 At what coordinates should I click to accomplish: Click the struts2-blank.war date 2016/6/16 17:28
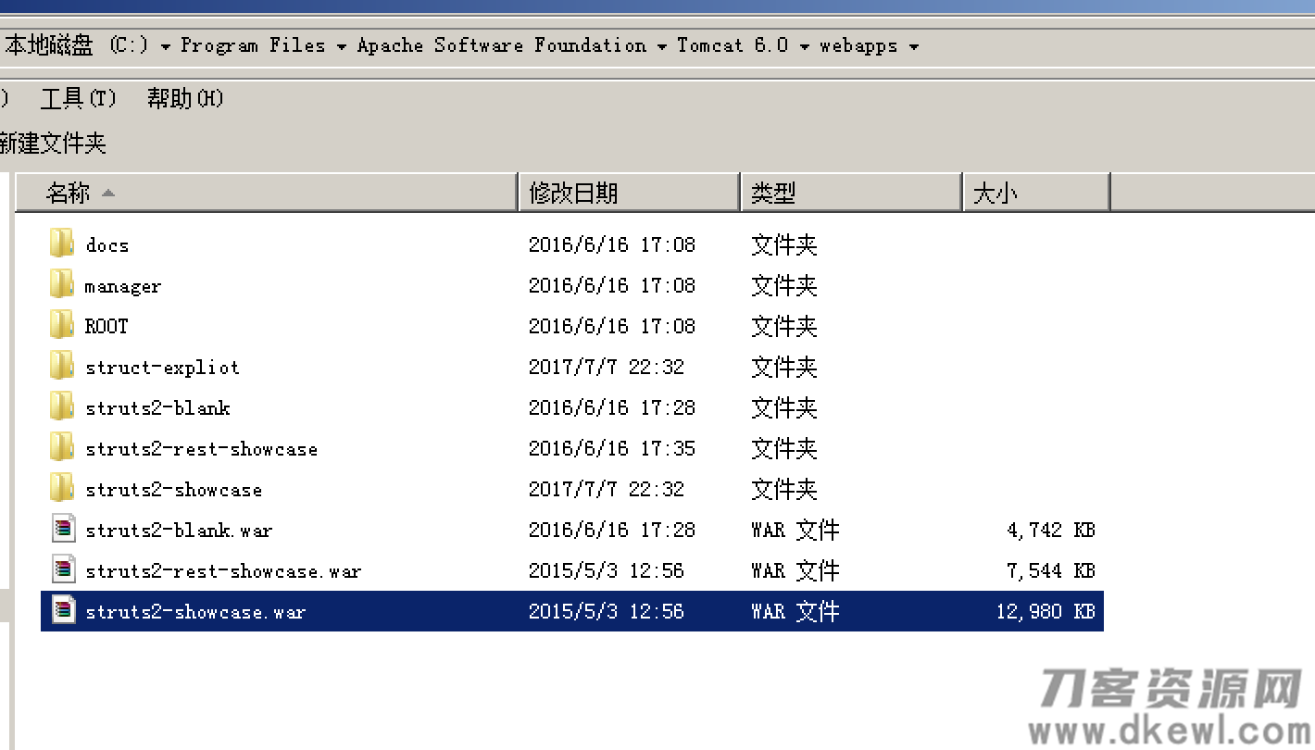pyautogui.click(x=612, y=531)
